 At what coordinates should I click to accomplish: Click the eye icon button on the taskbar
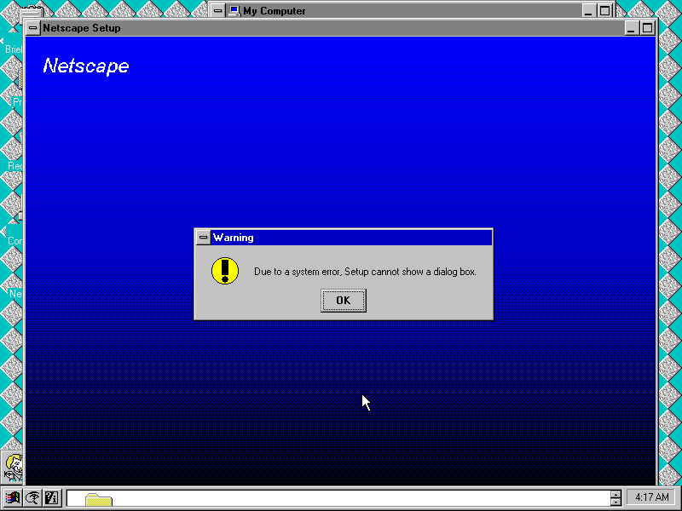click(x=32, y=498)
